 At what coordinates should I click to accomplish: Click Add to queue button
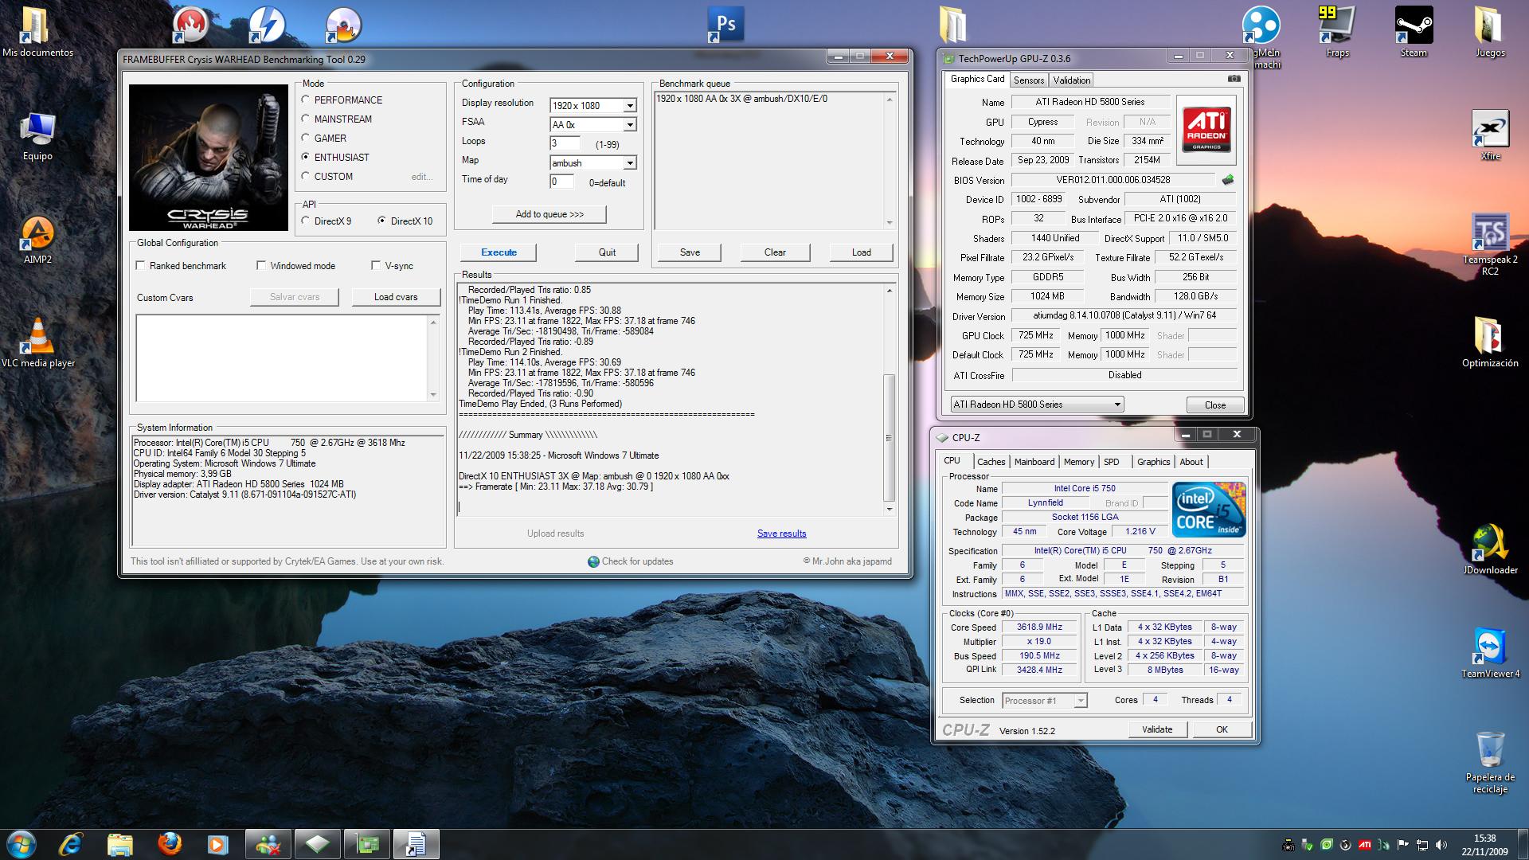pos(549,214)
